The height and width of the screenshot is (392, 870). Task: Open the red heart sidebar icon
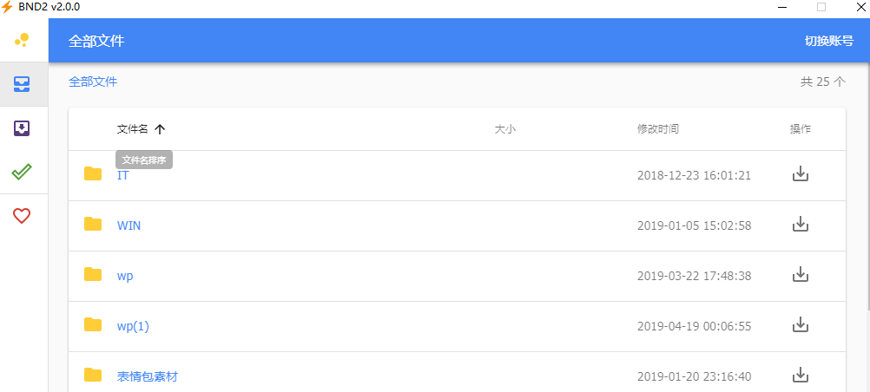tap(22, 216)
